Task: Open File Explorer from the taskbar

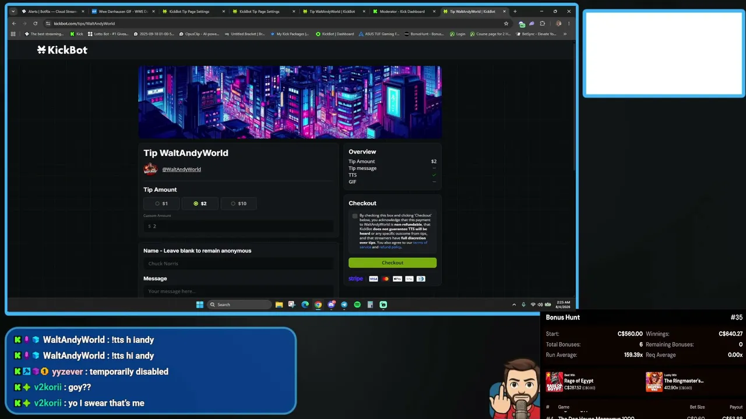Action: click(279, 304)
